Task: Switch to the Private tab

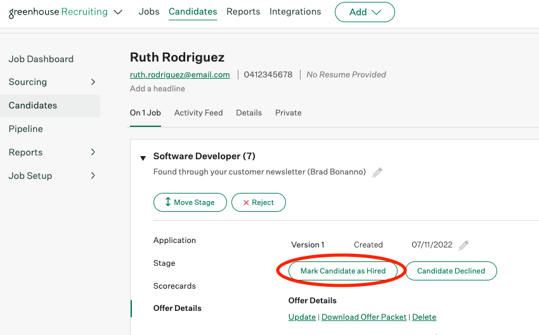Action: (x=288, y=113)
